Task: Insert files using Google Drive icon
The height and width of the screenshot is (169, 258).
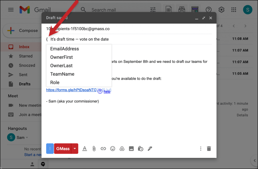Action: [122, 148]
